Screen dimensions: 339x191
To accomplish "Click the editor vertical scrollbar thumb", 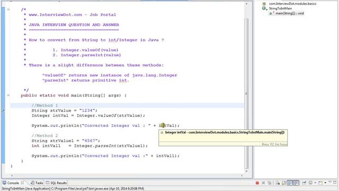I will [x=246, y=93].
